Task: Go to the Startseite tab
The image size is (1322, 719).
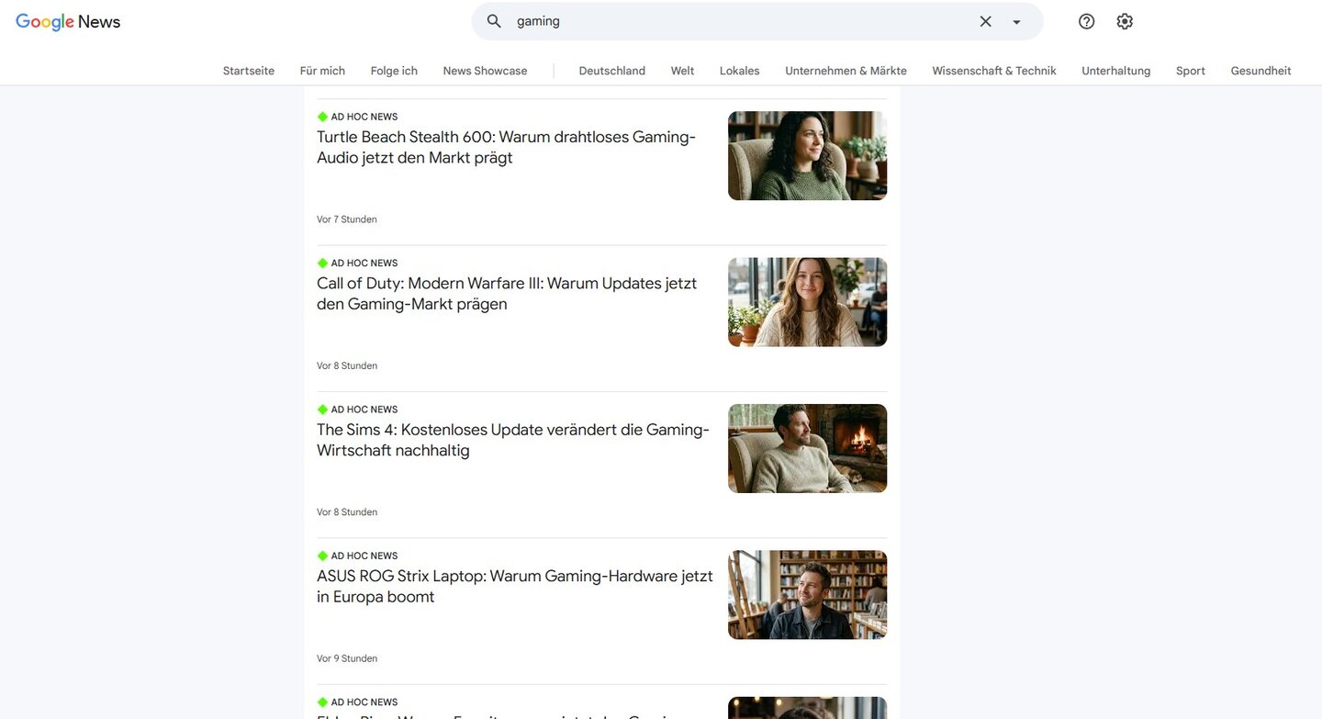Action: [x=249, y=71]
